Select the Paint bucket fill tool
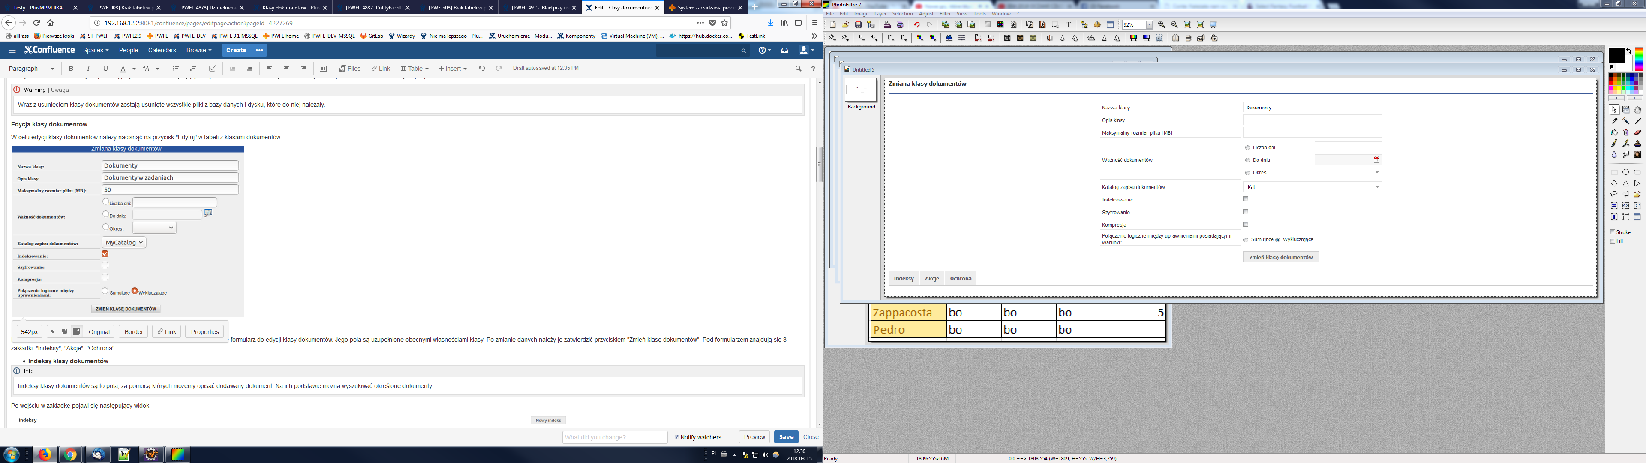The height and width of the screenshot is (463, 1646). coord(1614,132)
